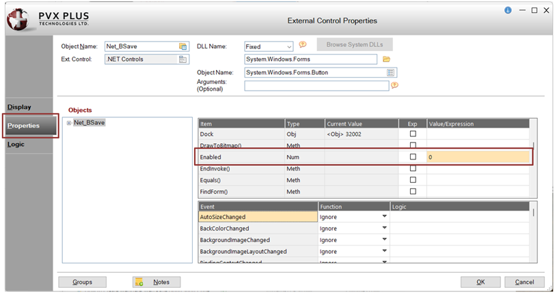Click the Arguments help speech bubble icon
Image resolution: width=555 pixels, height=294 pixels.
click(x=394, y=85)
